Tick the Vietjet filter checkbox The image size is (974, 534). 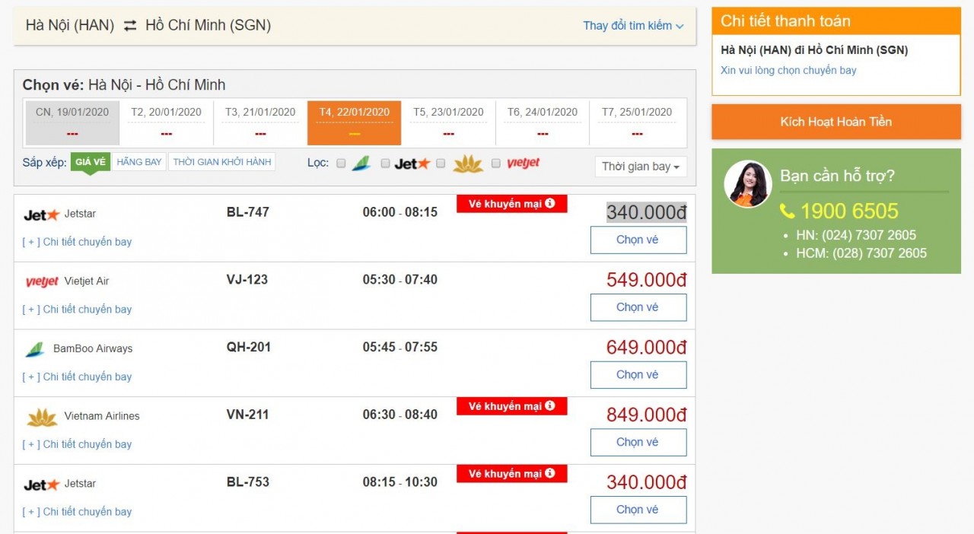coord(496,163)
